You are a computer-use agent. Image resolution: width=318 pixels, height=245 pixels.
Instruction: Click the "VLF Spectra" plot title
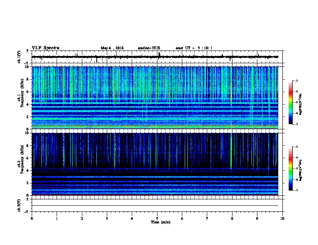coord(45,48)
